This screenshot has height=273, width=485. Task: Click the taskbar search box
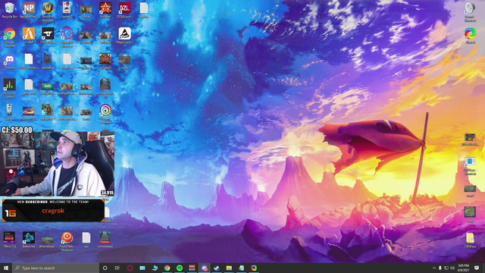point(55,268)
